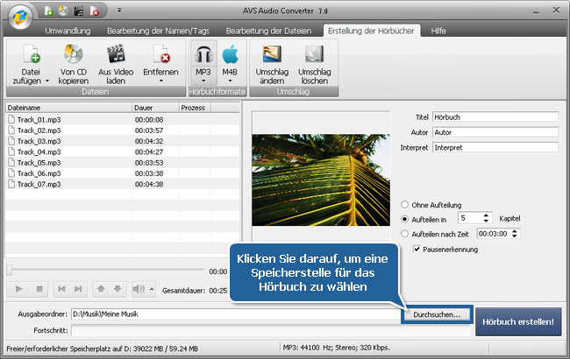
Task: Click the playback position slider above the controls
Action: click(x=105, y=271)
